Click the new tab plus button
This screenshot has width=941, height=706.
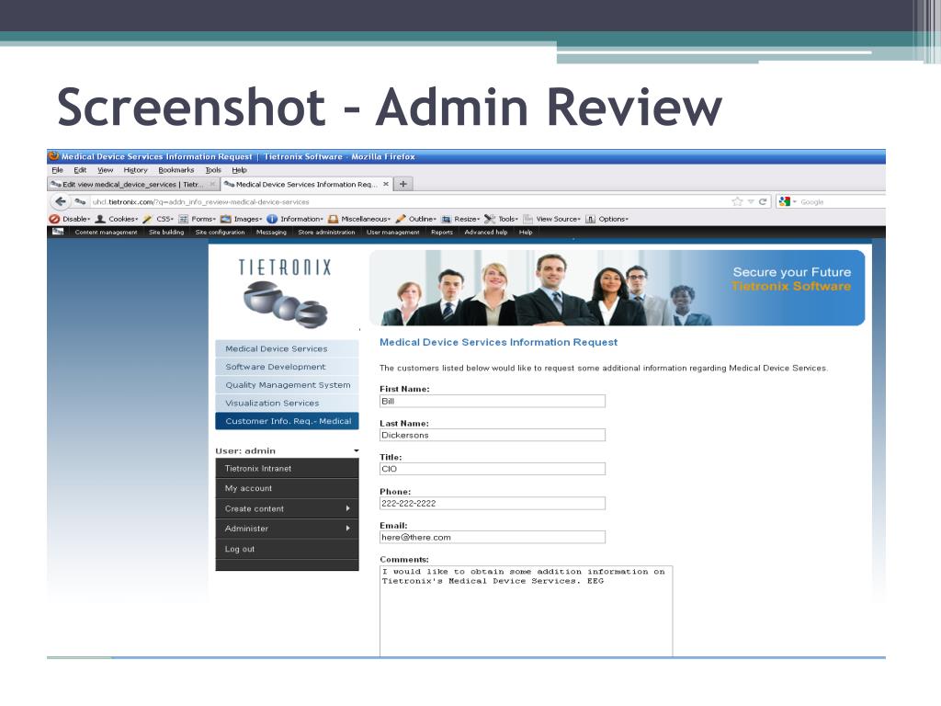[x=403, y=184]
